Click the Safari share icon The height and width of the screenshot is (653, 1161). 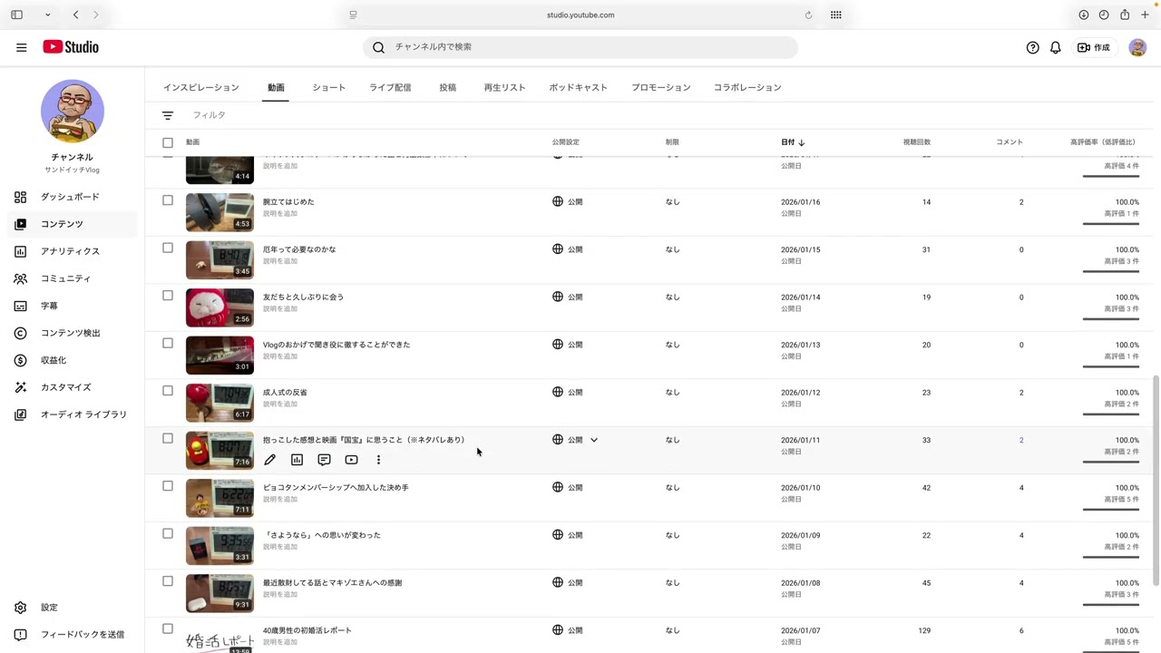(1125, 15)
